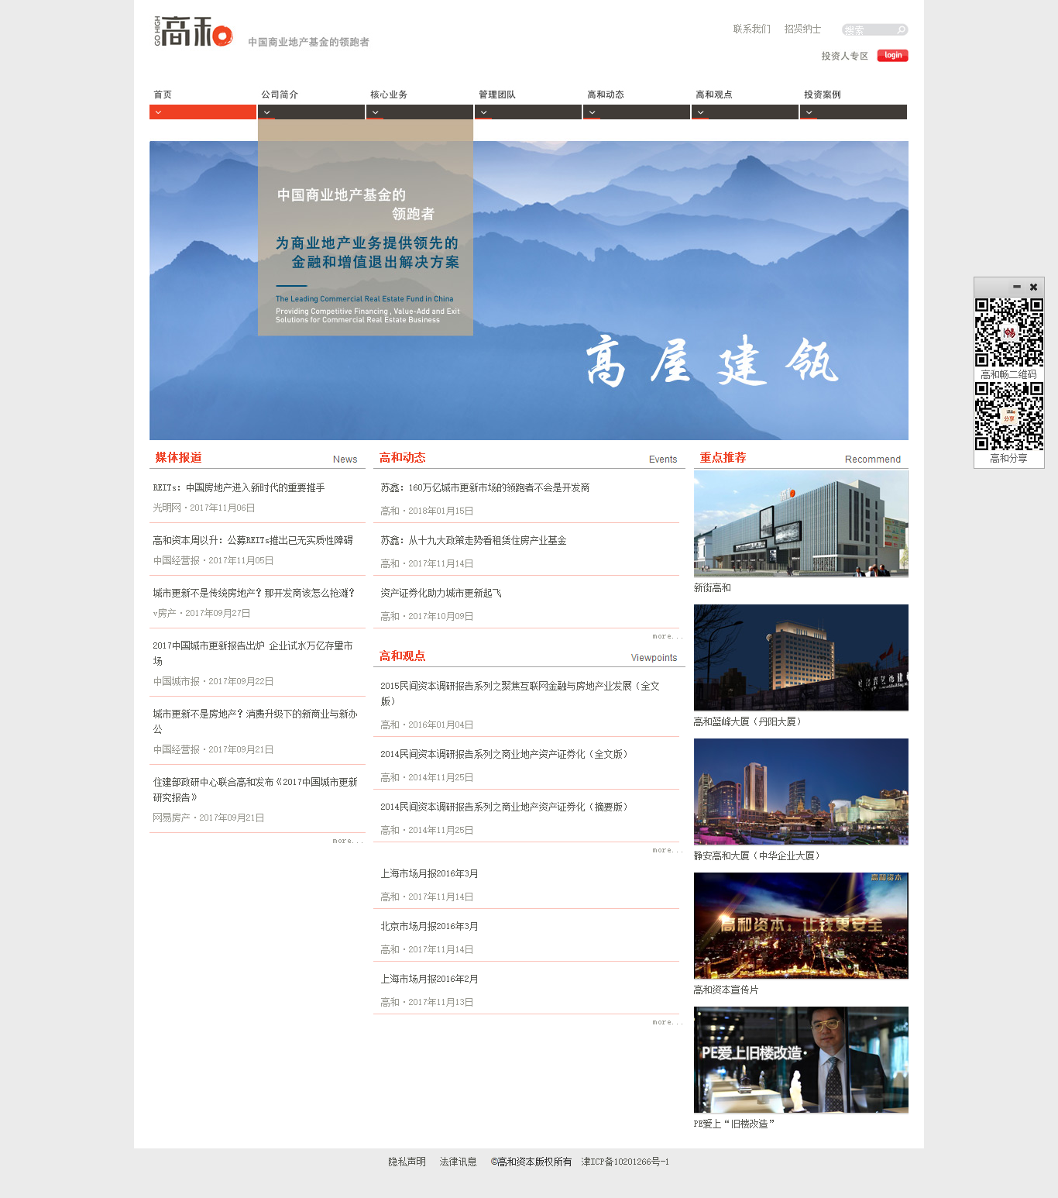Click the 高和畅二维码 QR code image
1058x1198 pixels.
click(1009, 332)
